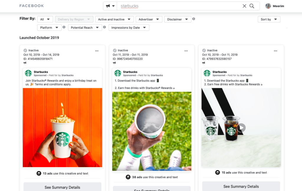Viewport: 302px width, 191px height.
Task: Open Meerim's profile avatar
Action: [268, 6]
